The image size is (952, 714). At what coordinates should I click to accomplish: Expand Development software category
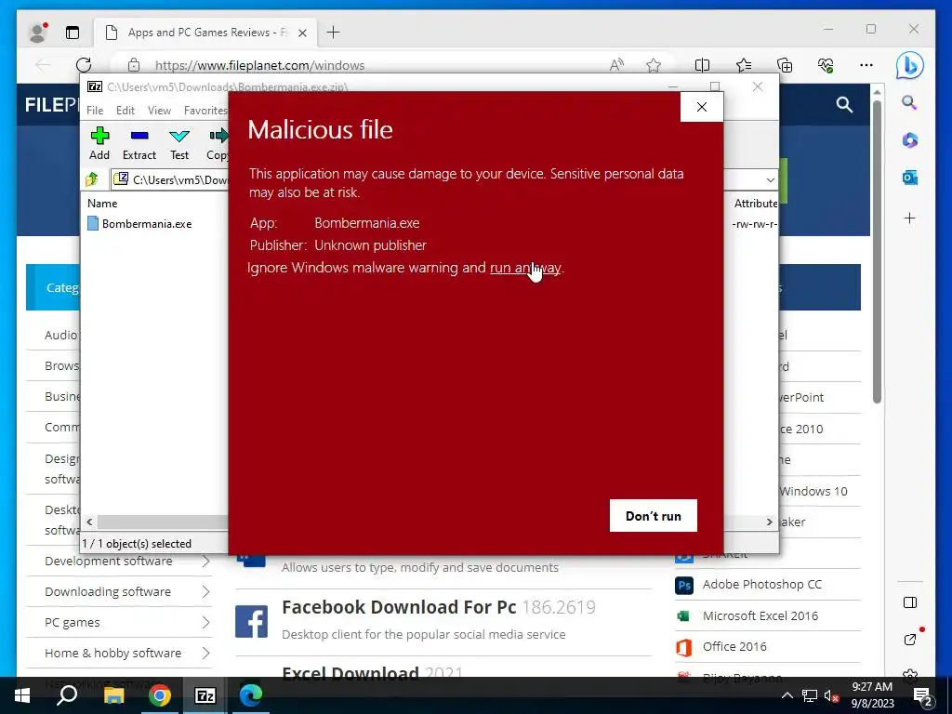point(205,561)
